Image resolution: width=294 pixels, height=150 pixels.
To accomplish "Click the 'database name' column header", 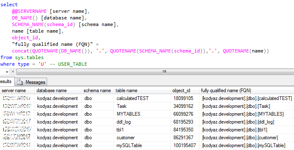I will pos(58,90).
